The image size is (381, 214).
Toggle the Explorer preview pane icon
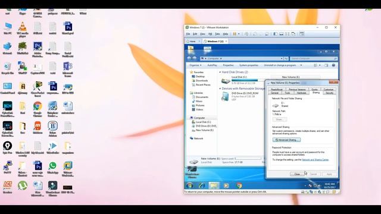(326, 65)
